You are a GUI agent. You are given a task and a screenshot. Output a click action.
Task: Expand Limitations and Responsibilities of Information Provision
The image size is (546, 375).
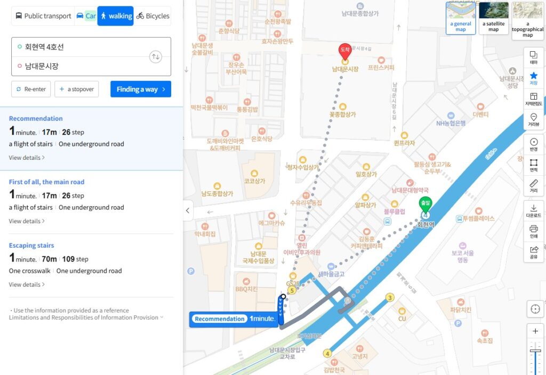[x=86, y=317]
